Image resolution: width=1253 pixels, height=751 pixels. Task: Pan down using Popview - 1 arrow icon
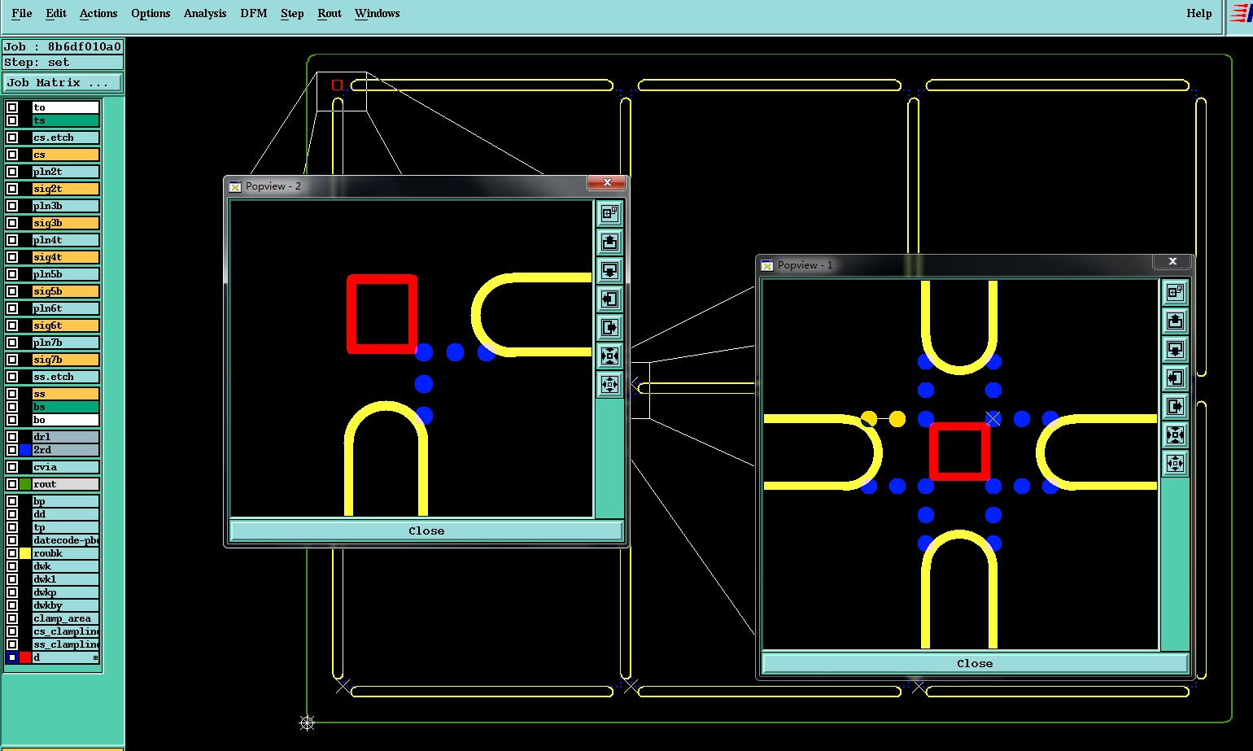[x=1175, y=349]
